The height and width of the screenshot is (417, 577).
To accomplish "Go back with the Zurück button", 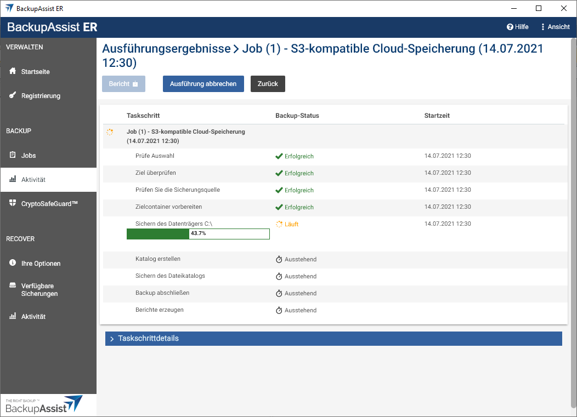I will click(x=268, y=84).
